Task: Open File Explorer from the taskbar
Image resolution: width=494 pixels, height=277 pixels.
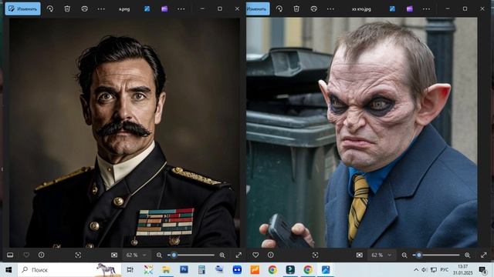Action: [x=166, y=270]
